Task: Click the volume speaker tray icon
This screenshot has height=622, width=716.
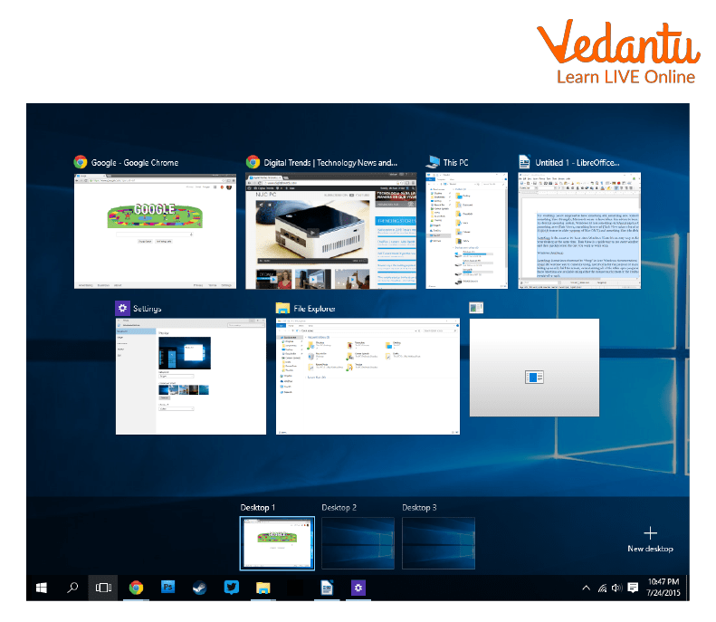Action: coord(616,588)
